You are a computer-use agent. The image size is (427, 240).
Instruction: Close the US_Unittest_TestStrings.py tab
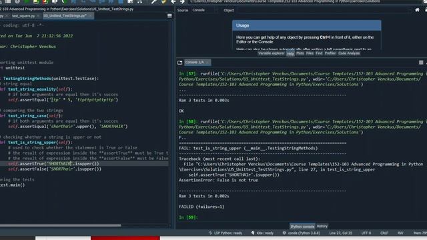[91, 16]
